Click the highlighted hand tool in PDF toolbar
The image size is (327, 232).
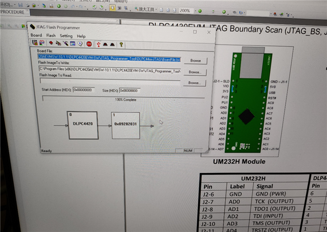point(112,8)
